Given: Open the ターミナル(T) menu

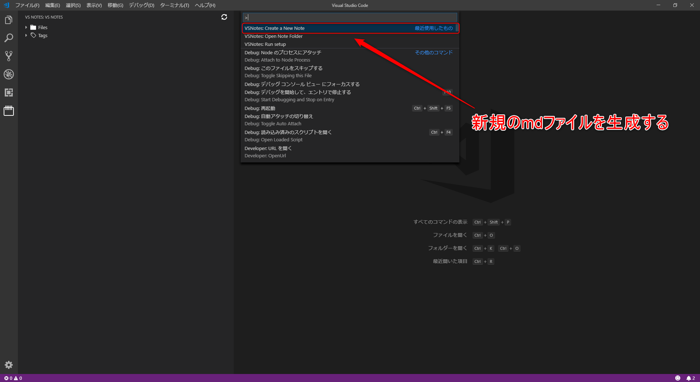Looking at the screenshot, I should pos(175,5).
